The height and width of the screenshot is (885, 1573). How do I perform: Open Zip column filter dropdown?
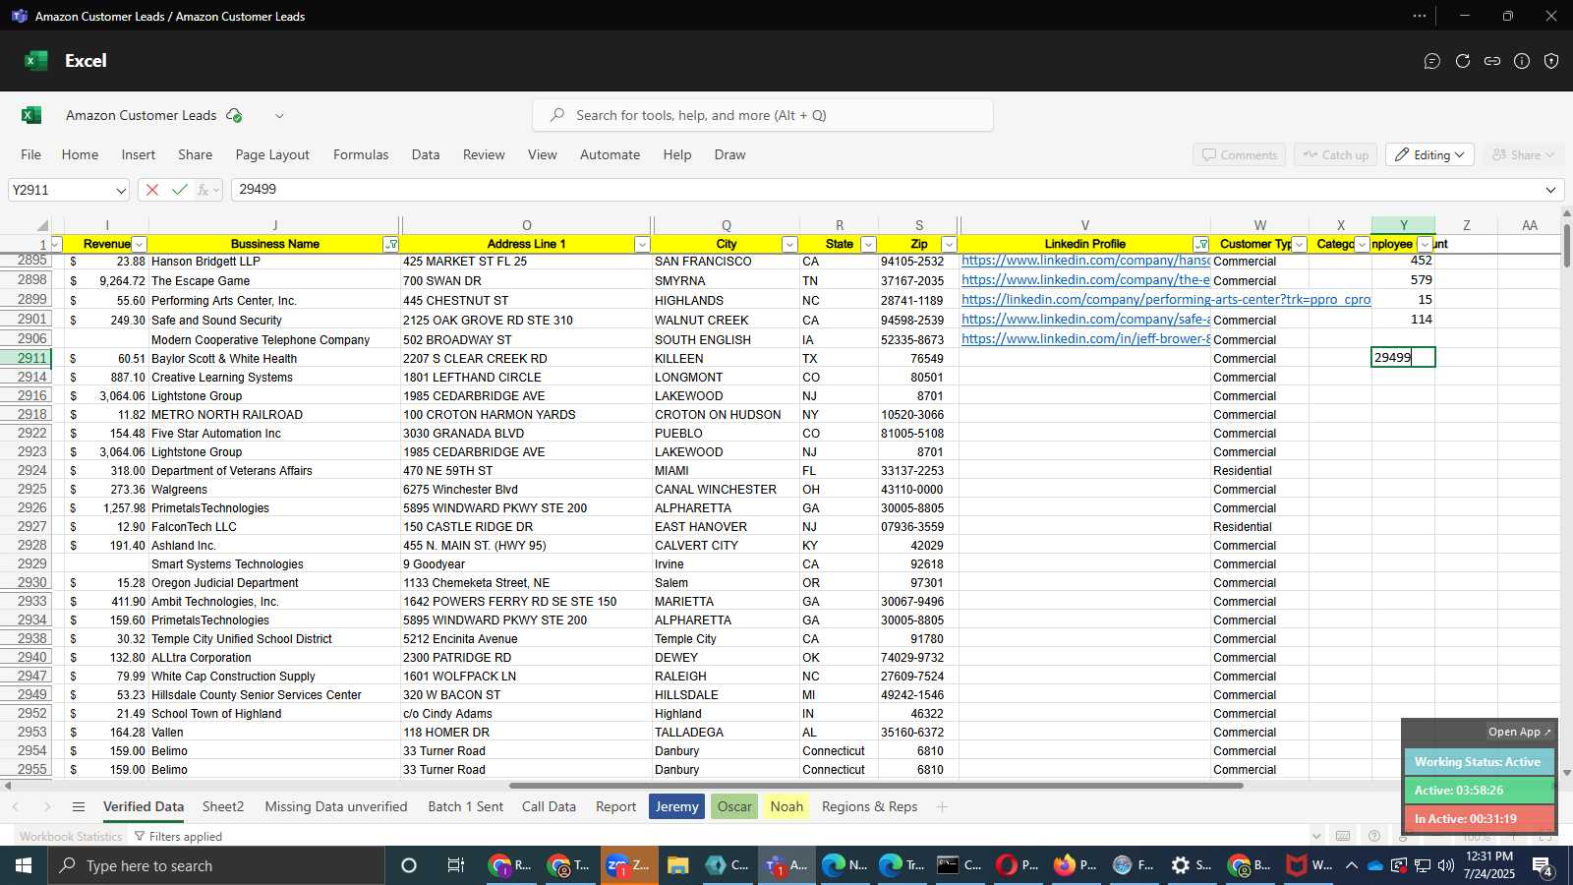click(x=949, y=244)
